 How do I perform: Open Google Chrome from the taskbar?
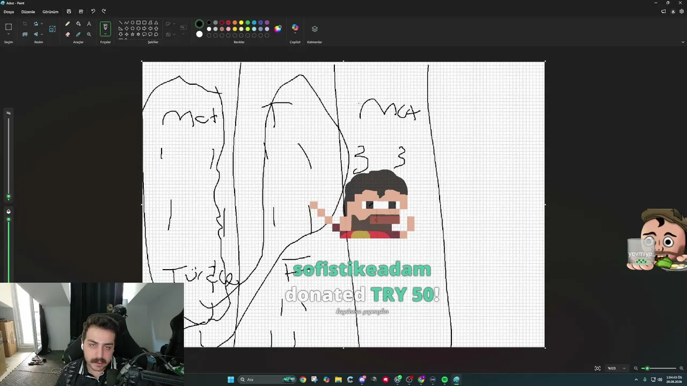coord(303,380)
